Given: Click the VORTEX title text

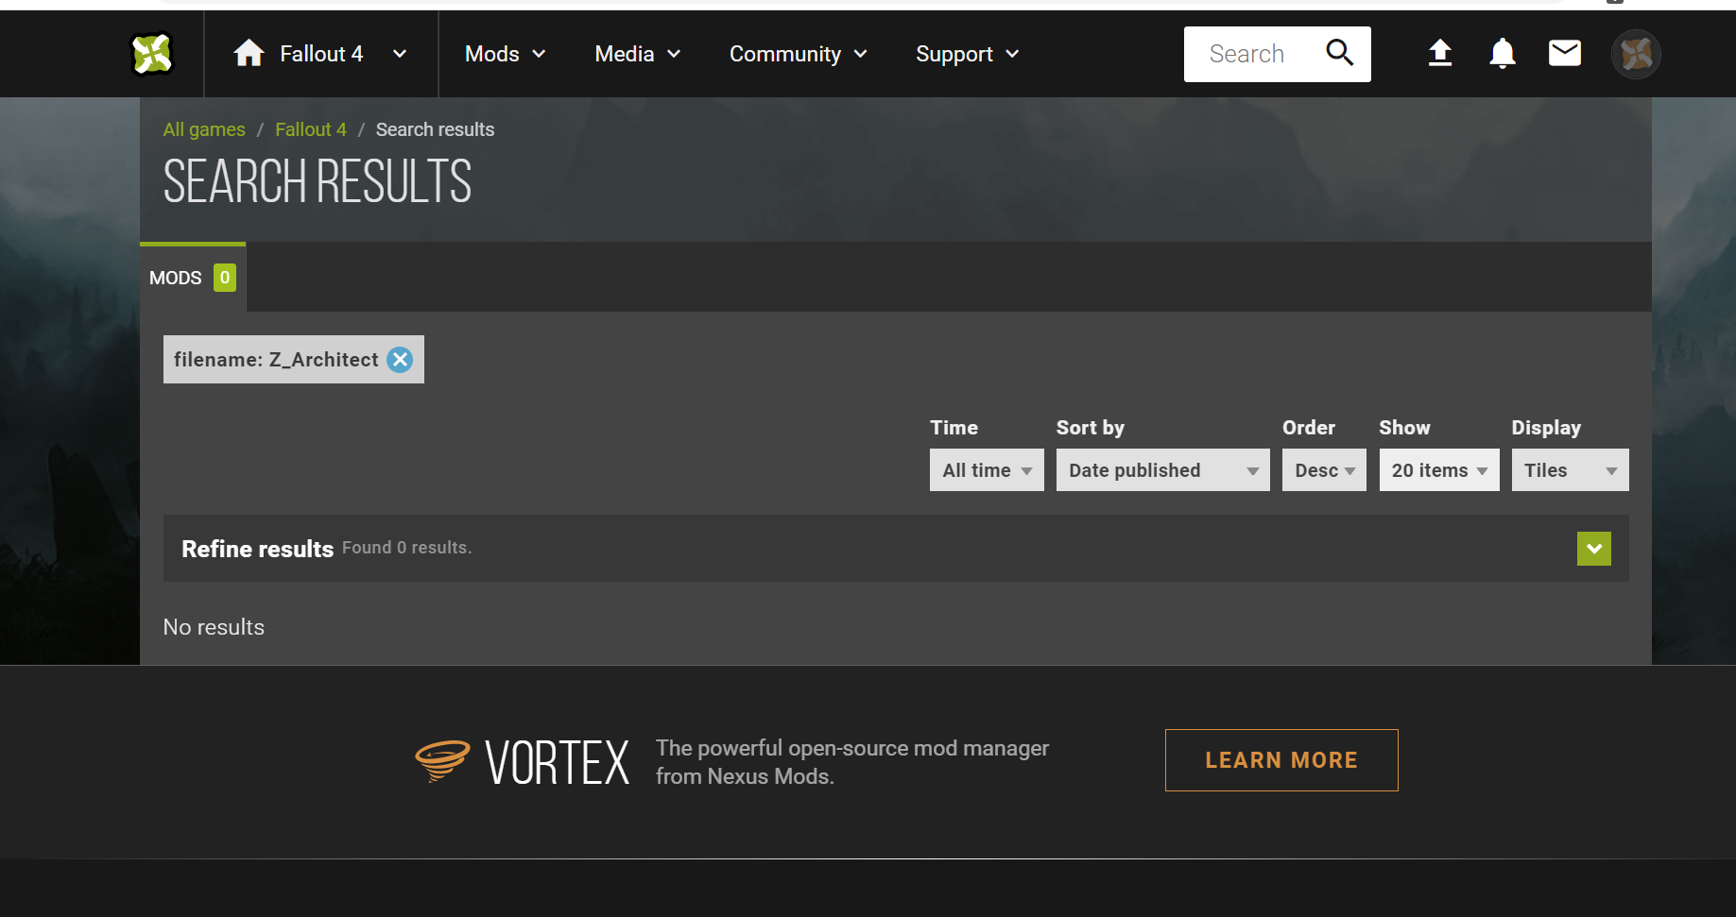Looking at the screenshot, I should [558, 763].
